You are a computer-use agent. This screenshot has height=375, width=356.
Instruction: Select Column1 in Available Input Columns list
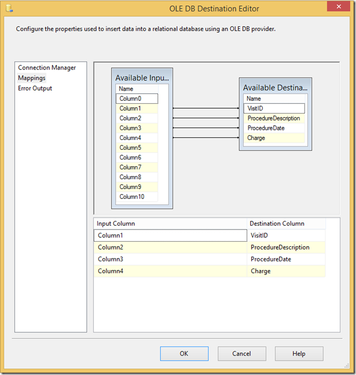click(x=137, y=108)
